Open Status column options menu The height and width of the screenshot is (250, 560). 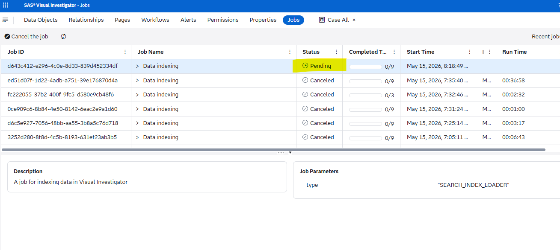336,52
